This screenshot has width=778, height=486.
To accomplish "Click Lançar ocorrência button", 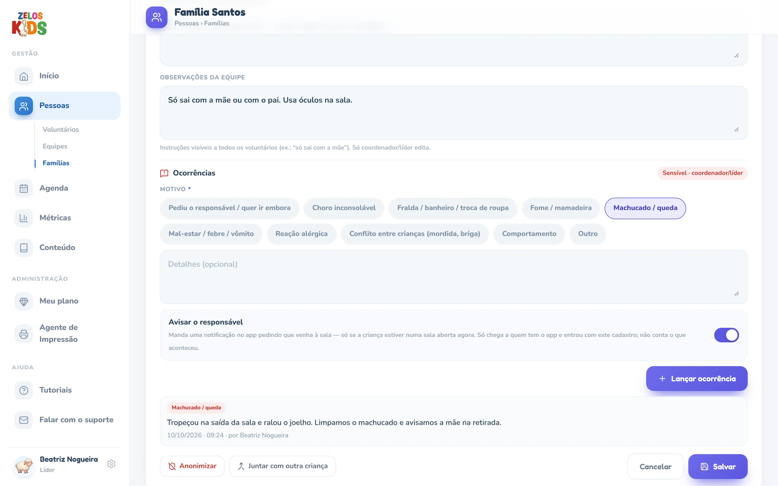I will 696,379.
